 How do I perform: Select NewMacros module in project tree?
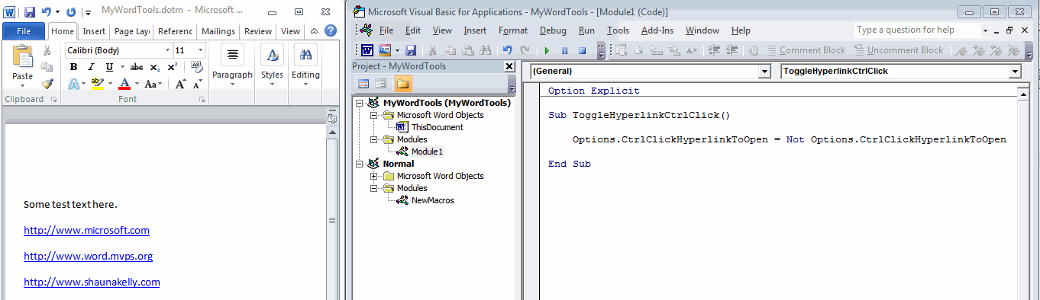432,200
